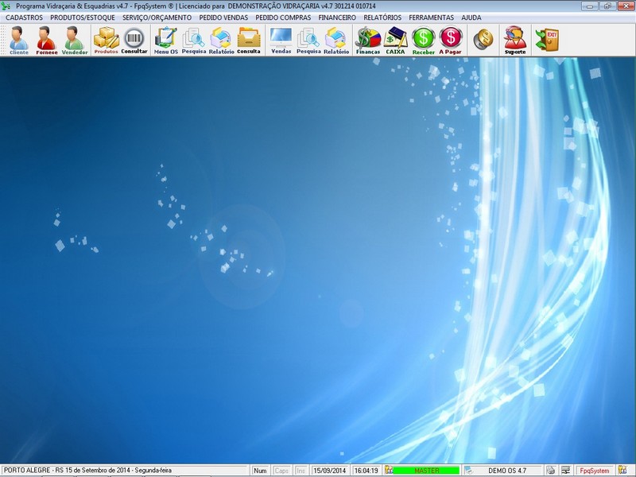
Task: Click the gold coin toolbar icon
Action: tap(483, 39)
